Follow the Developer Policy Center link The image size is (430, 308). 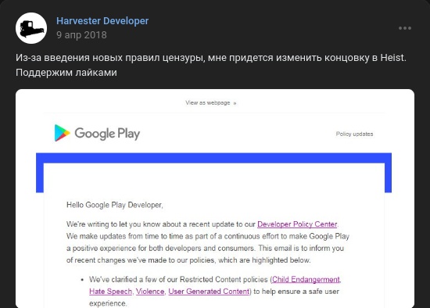297,224
